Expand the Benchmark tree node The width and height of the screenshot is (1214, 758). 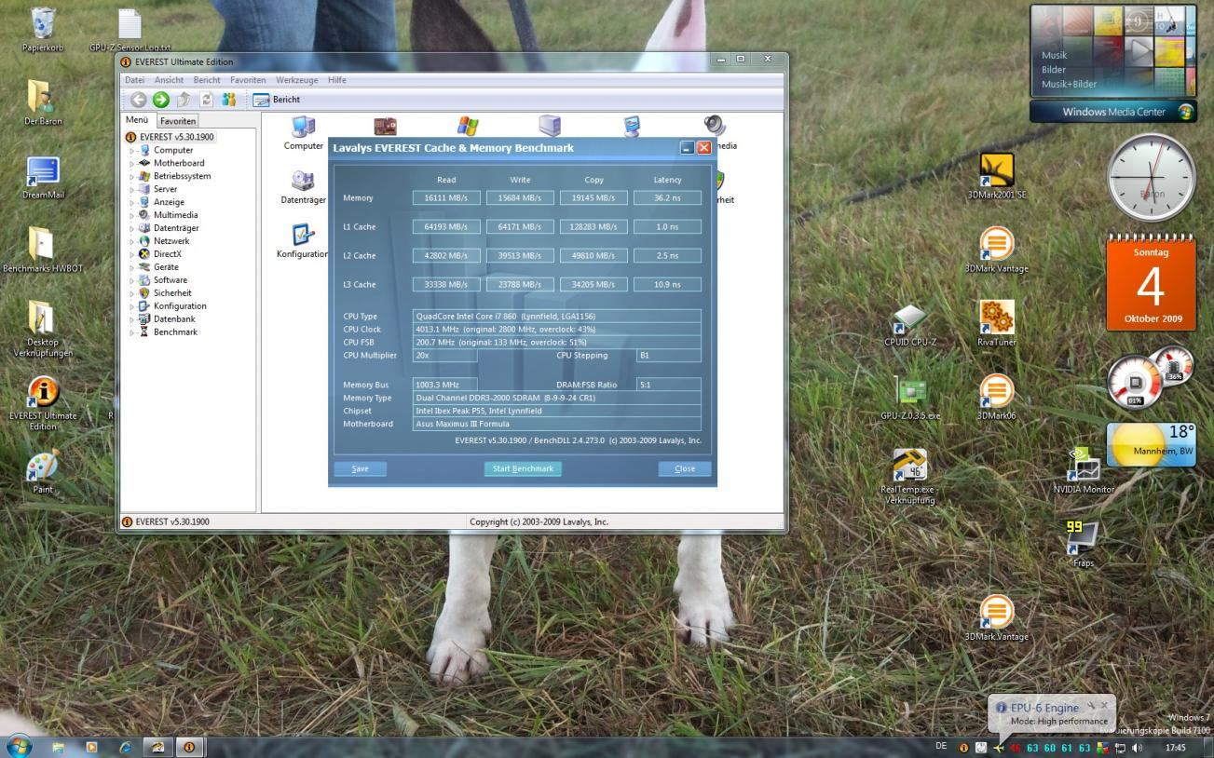pos(132,332)
